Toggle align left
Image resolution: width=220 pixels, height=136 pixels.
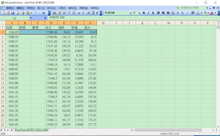[x=158, y=13]
